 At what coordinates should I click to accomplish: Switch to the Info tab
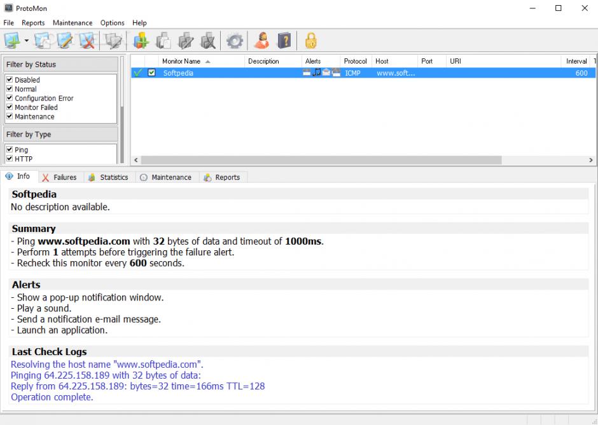pos(18,177)
